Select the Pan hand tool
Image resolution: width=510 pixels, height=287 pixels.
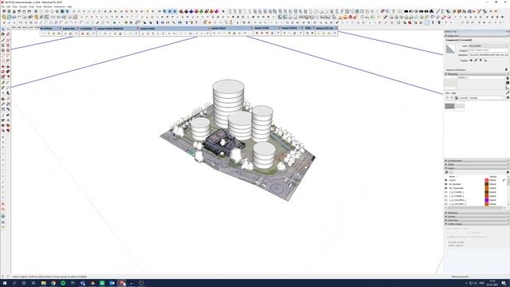(x=8, y=99)
